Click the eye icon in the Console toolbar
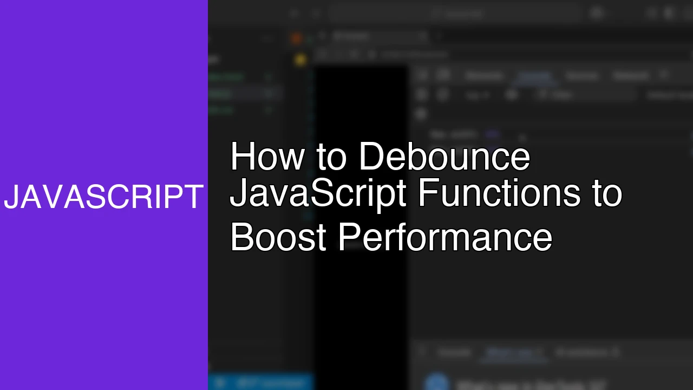 point(511,95)
